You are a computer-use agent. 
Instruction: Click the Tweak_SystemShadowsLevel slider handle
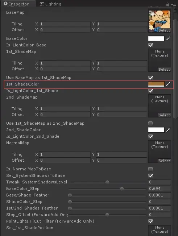click(107, 182)
